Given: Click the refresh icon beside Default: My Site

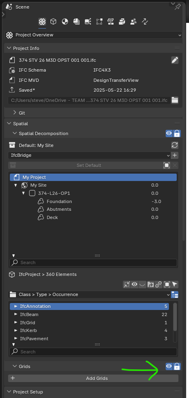Looking at the screenshot, I should [x=175, y=145].
